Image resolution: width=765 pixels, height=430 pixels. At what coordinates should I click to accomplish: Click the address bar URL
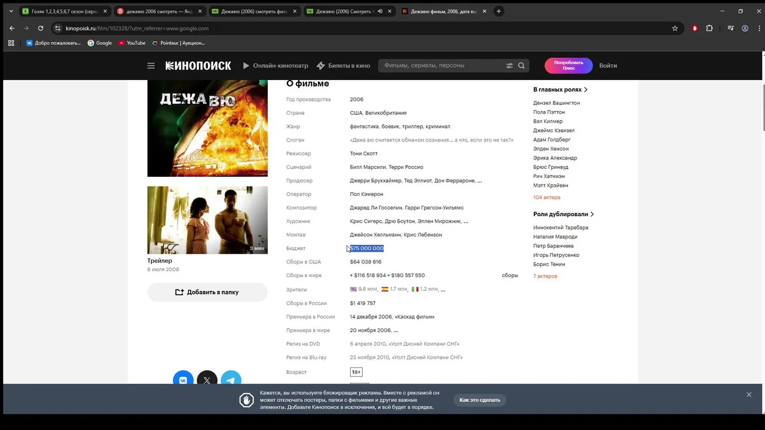click(137, 28)
